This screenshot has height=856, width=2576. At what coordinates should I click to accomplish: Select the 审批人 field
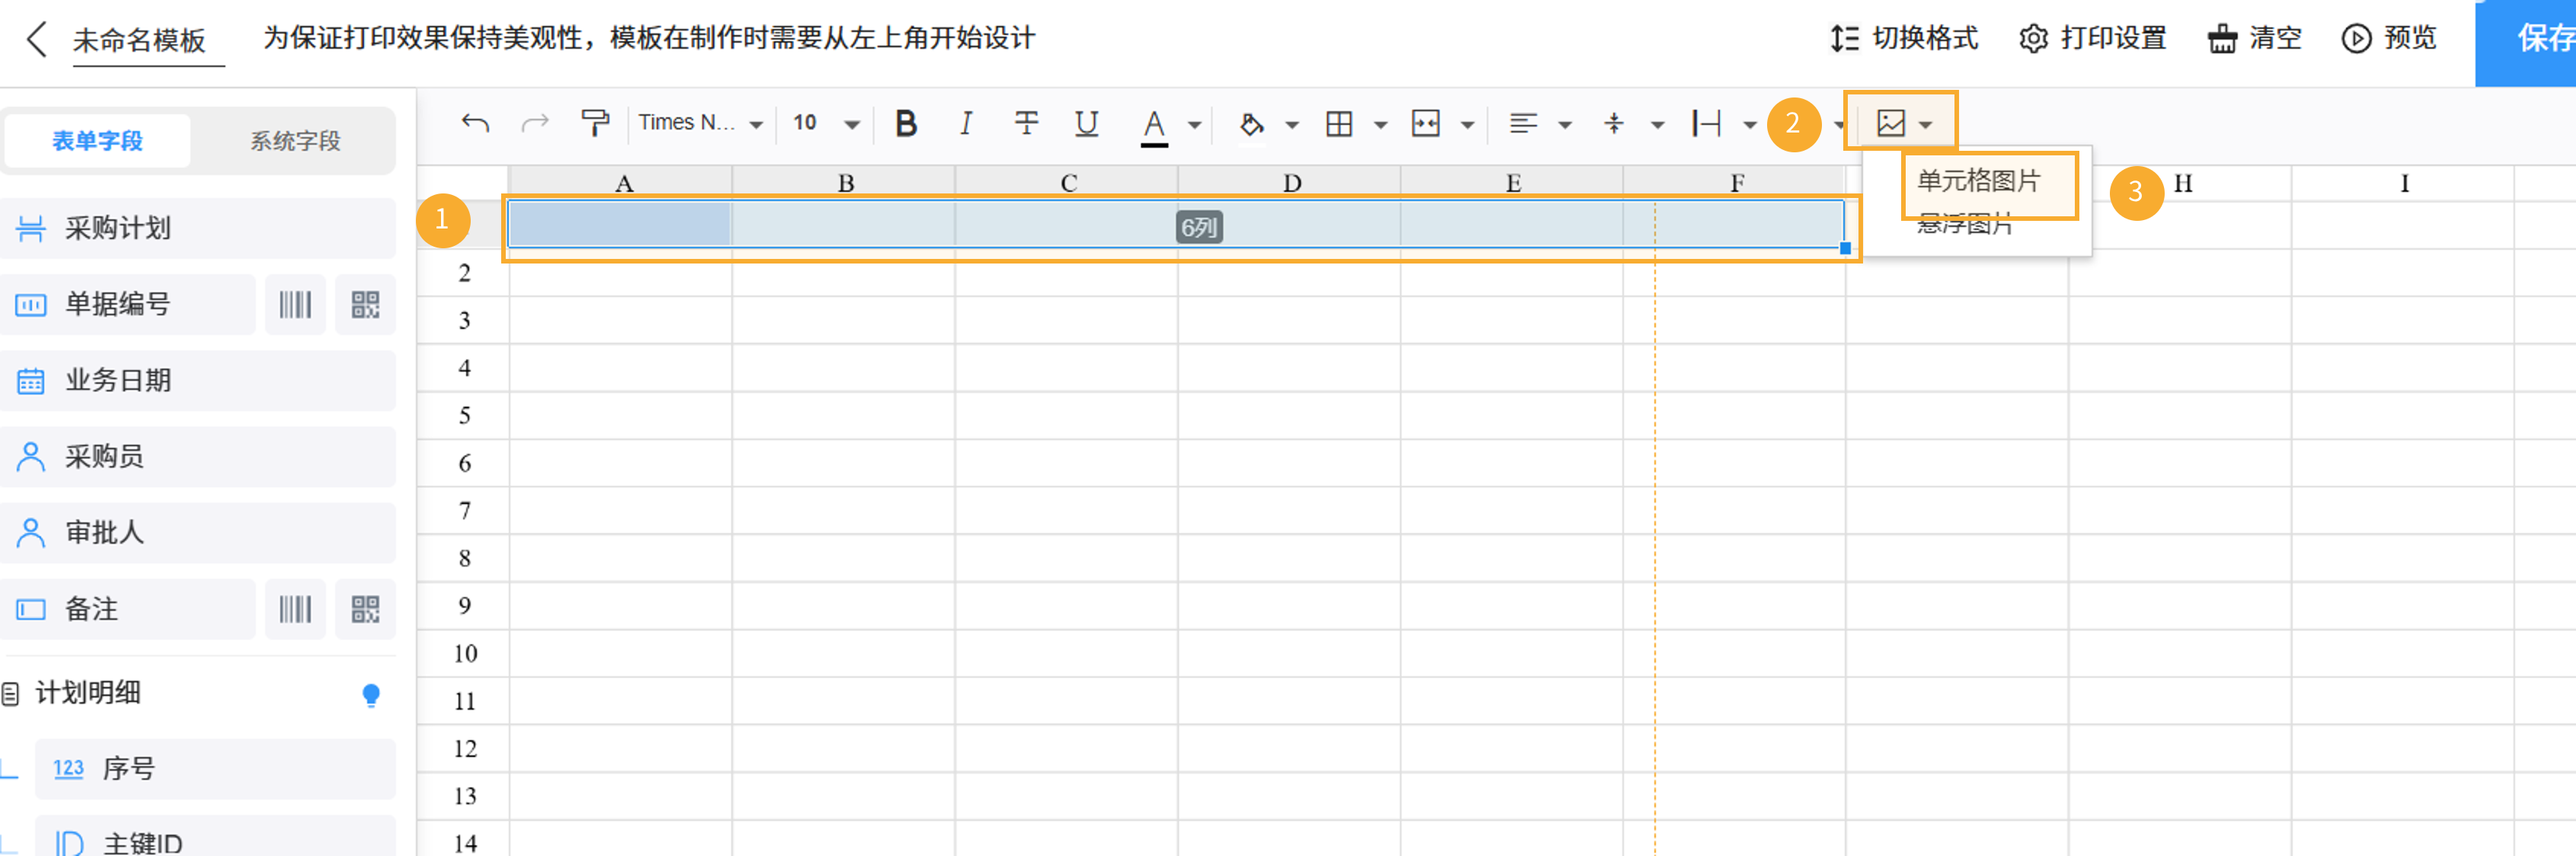(x=198, y=532)
